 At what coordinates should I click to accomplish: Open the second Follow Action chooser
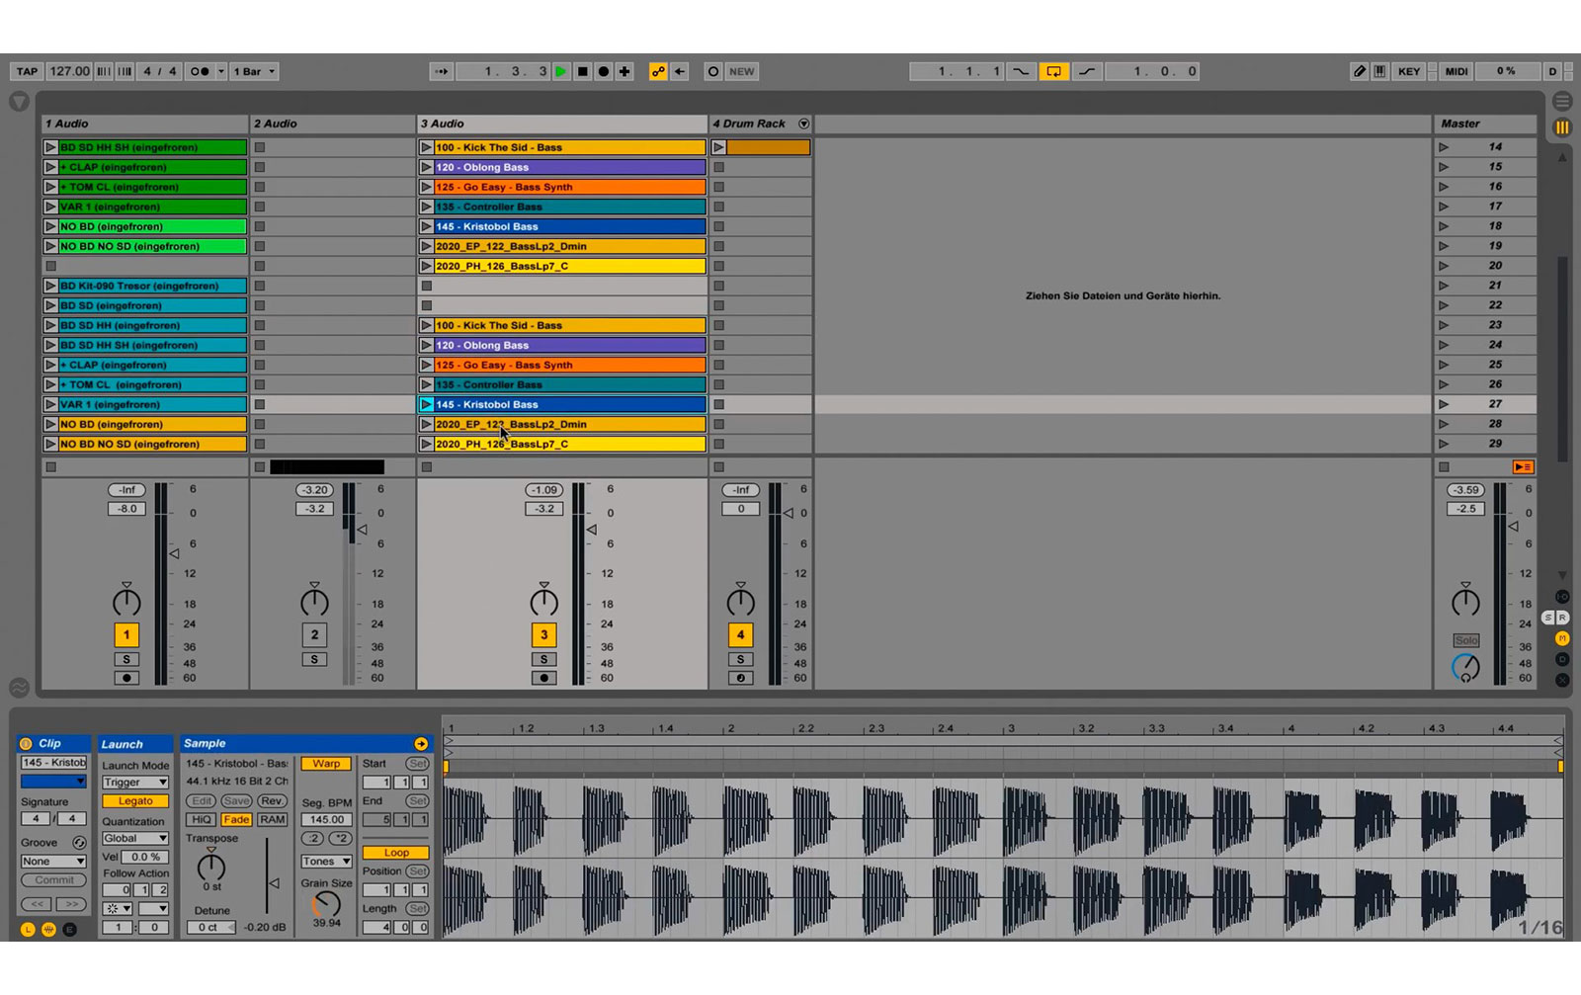coord(153,908)
